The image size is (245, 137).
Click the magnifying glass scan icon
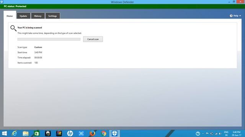(13, 28)
